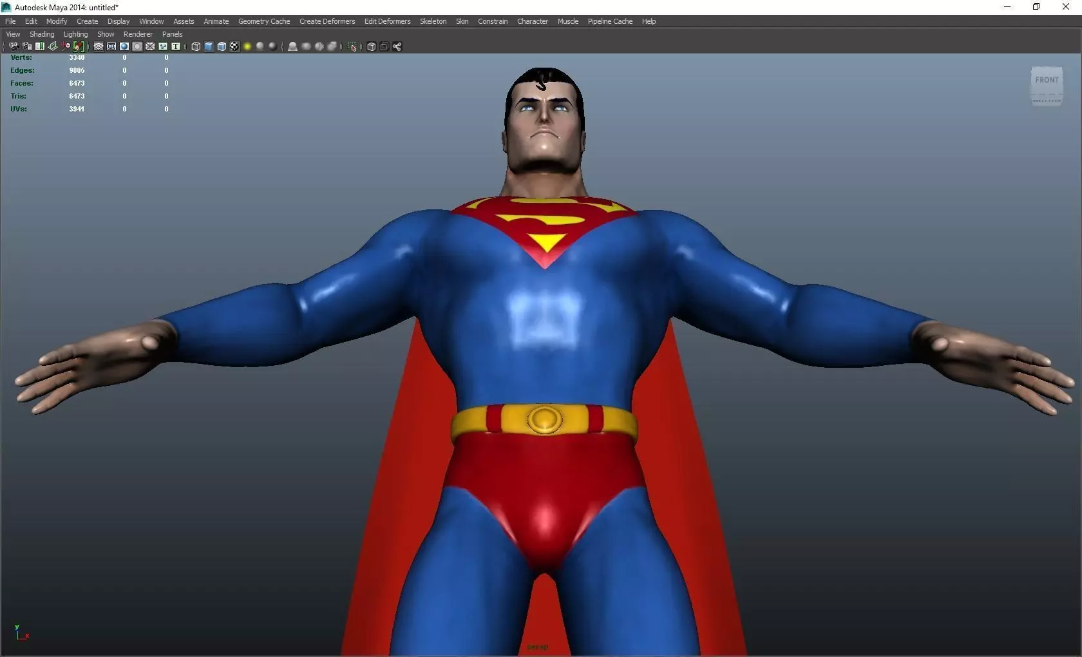
Task: Toggle the Resolution Gate display
Action: [x=124, y=46]
